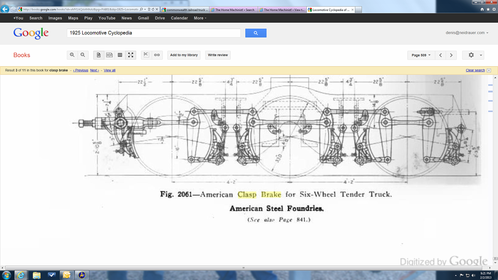This screenshot has width=498, height=280.
Task: Zoom in on the book page
Action: [72, 55]
